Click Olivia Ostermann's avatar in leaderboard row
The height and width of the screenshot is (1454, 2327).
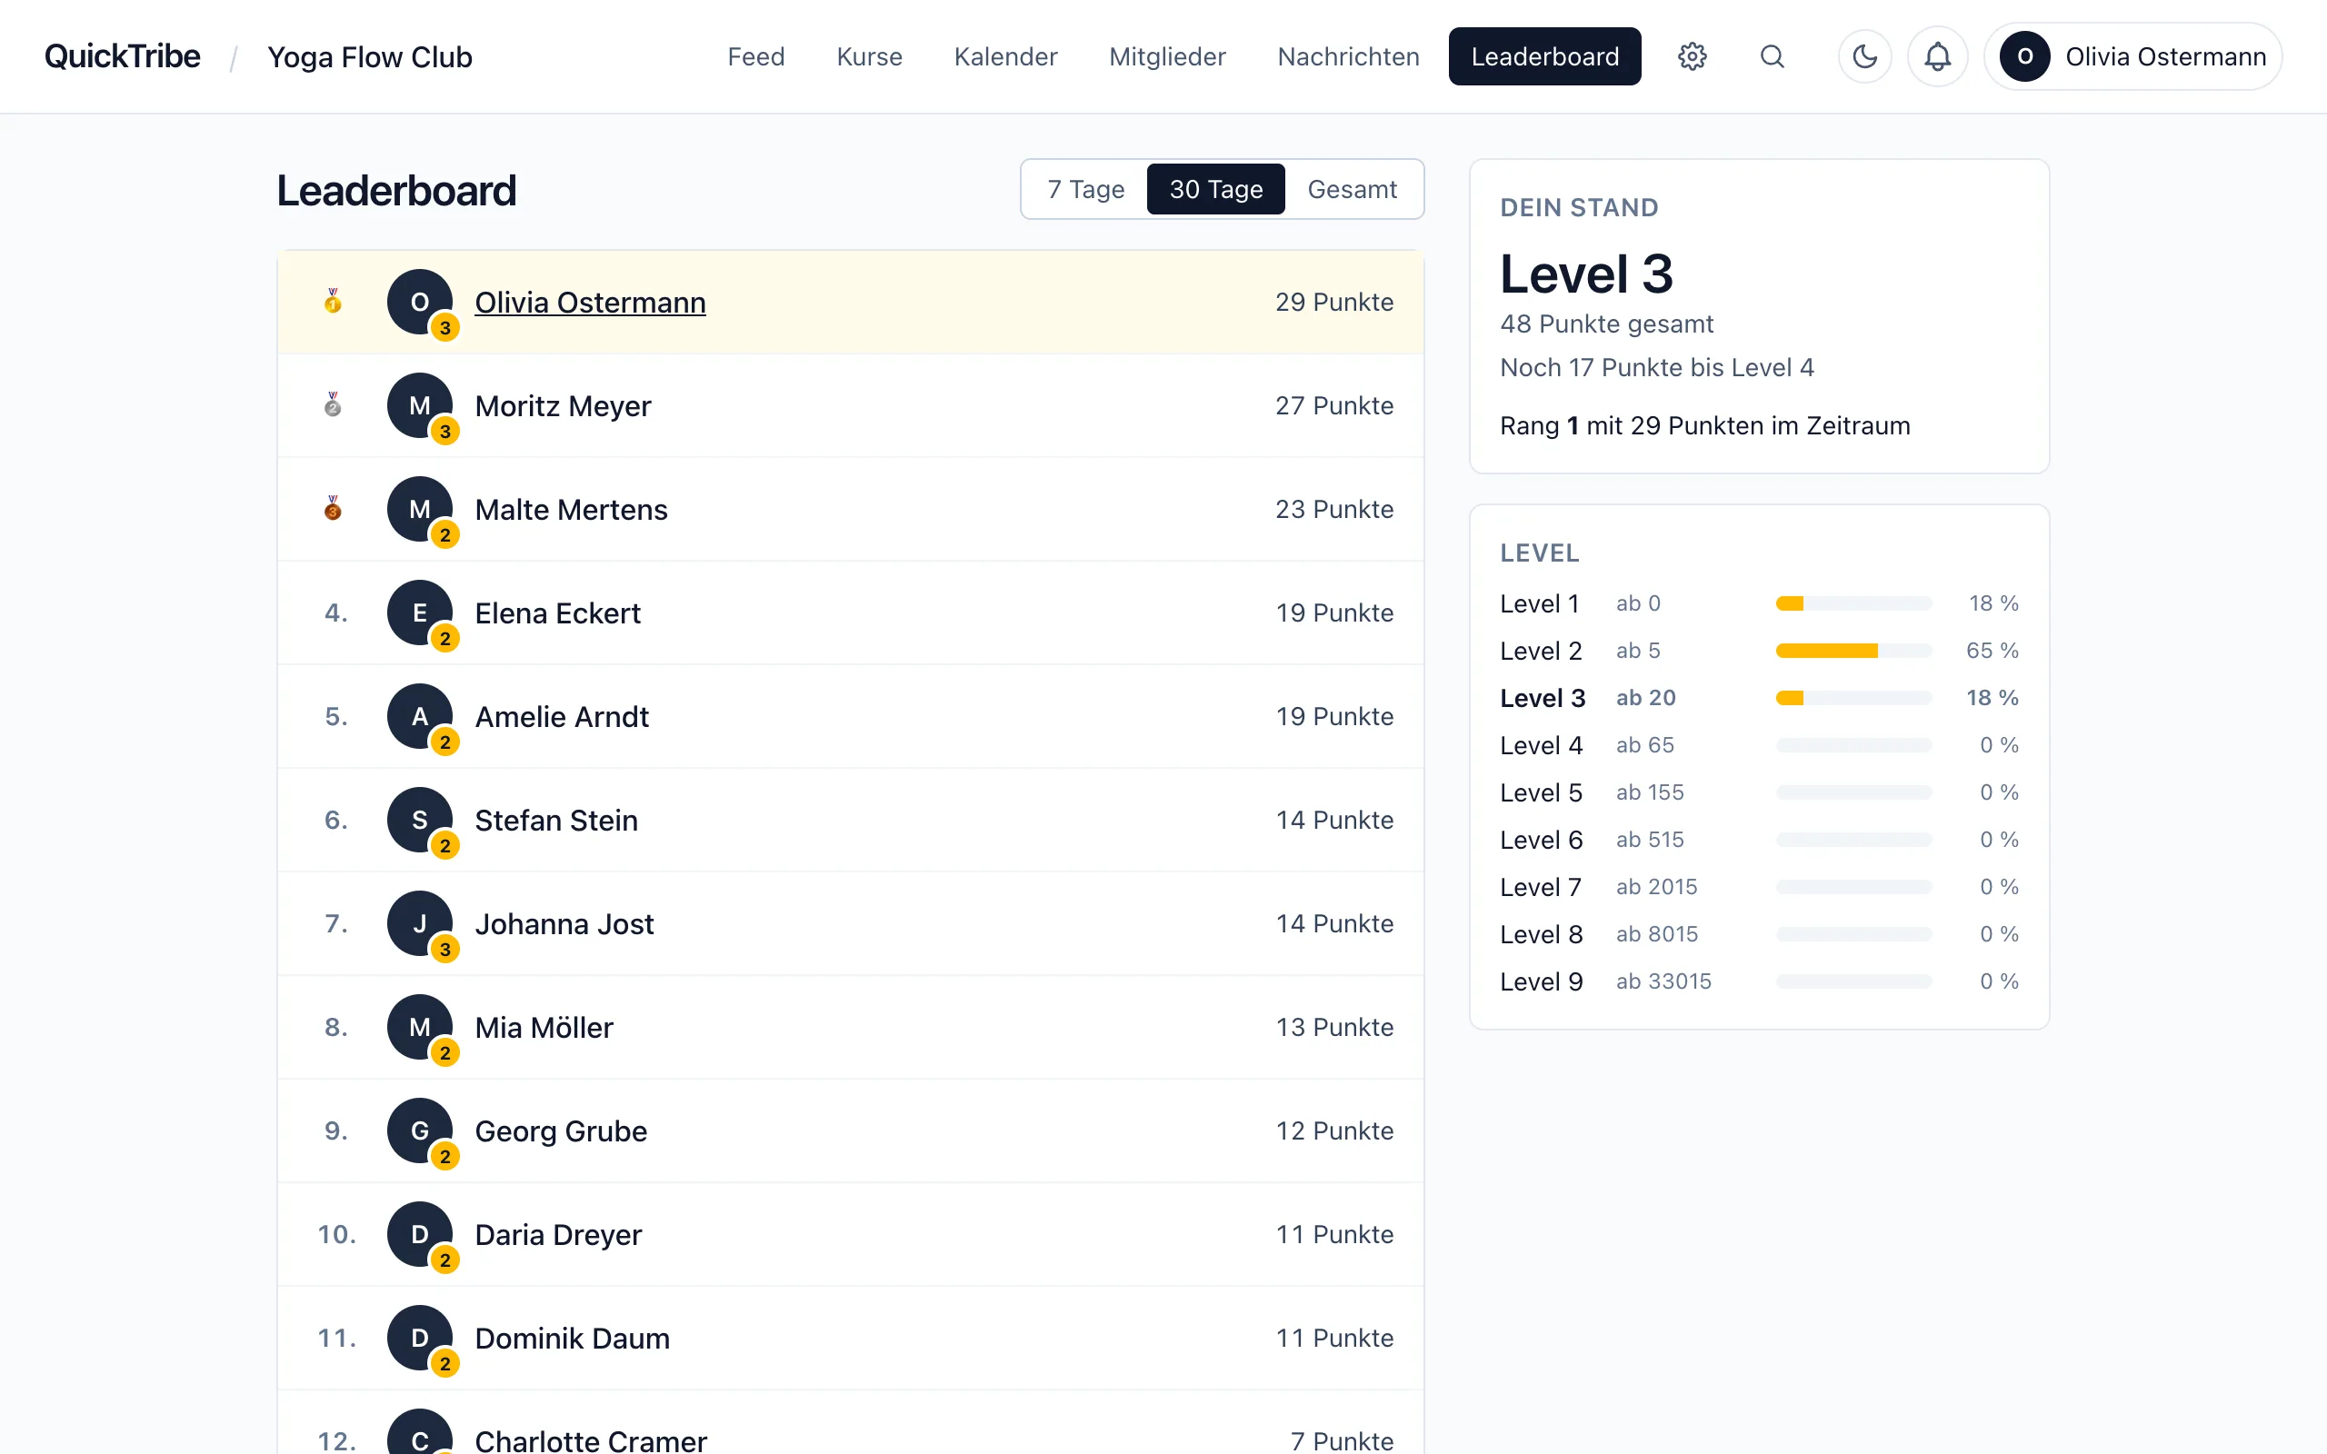pos(420,302)
